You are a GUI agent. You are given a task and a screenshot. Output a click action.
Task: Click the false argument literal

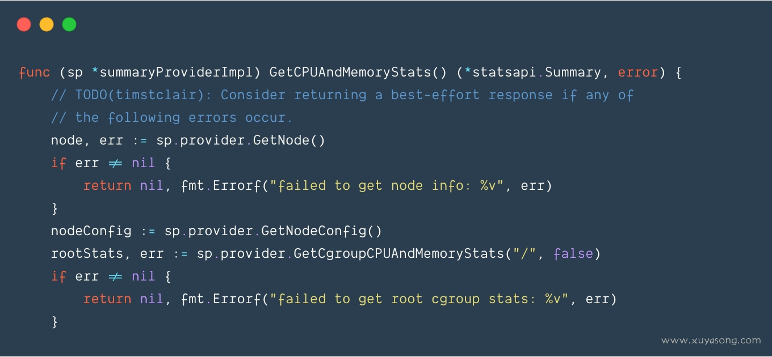(x=573, y=254)
